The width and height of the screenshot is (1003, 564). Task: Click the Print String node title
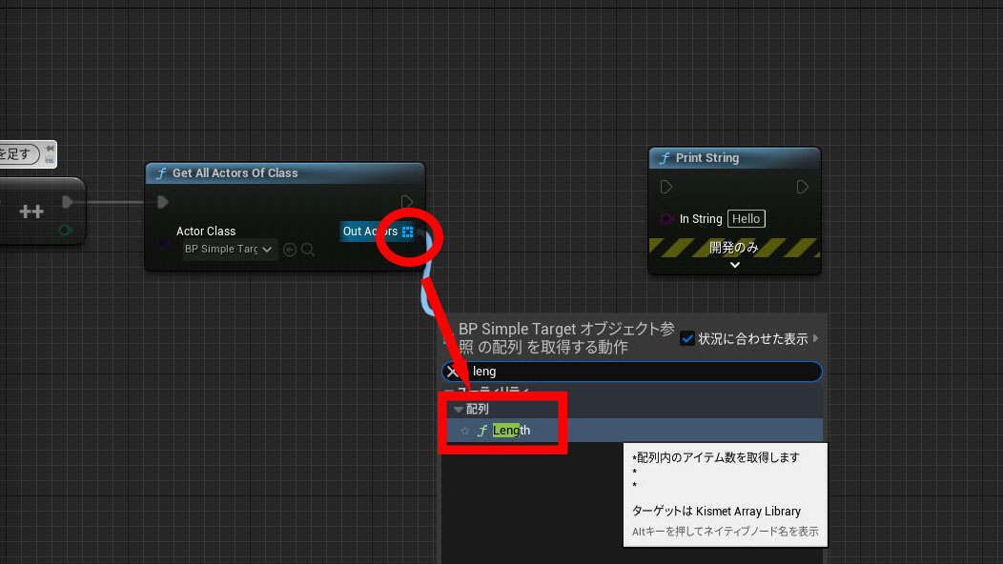click(x=706, y=158)
